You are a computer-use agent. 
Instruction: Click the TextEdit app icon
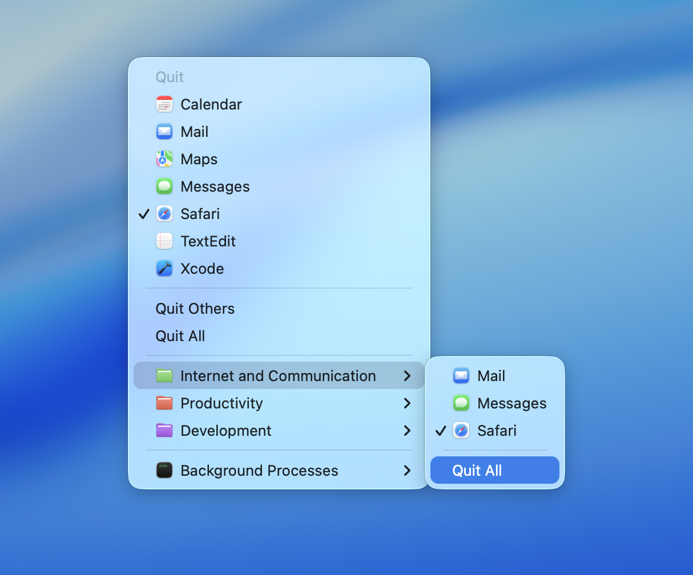click(164, 241)
